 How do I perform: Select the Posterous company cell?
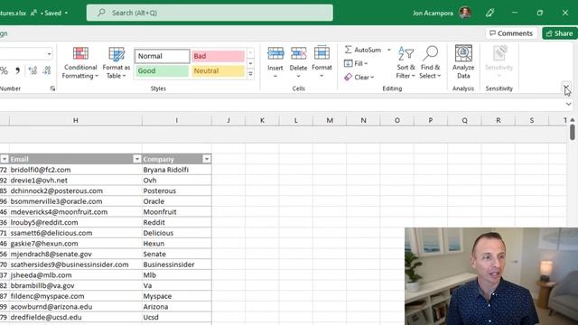coord(177,190)
